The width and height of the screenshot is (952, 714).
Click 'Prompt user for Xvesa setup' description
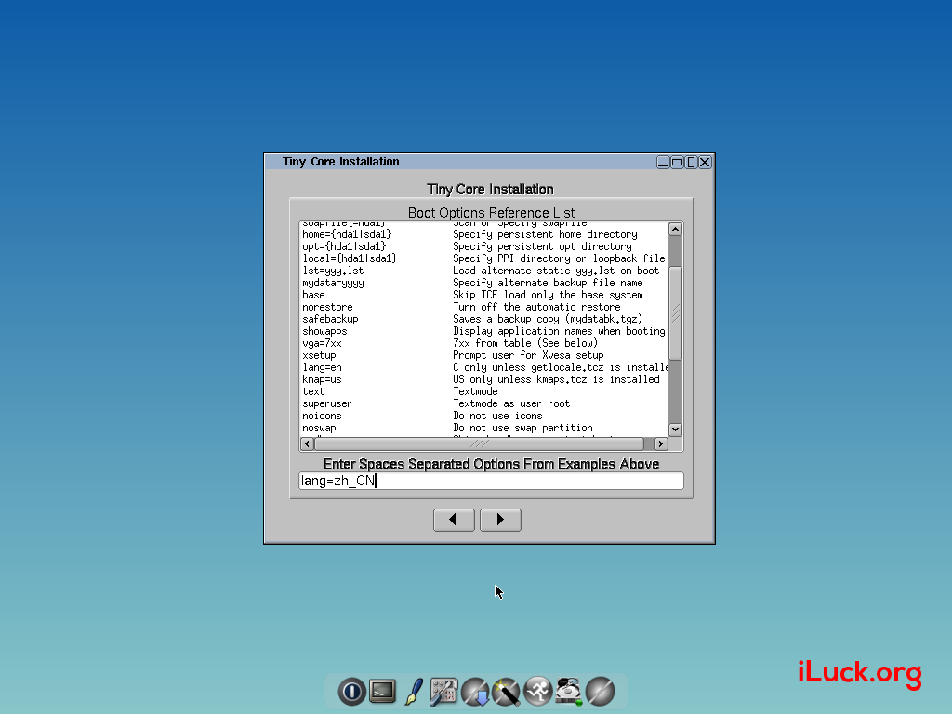tap(528, 356)
